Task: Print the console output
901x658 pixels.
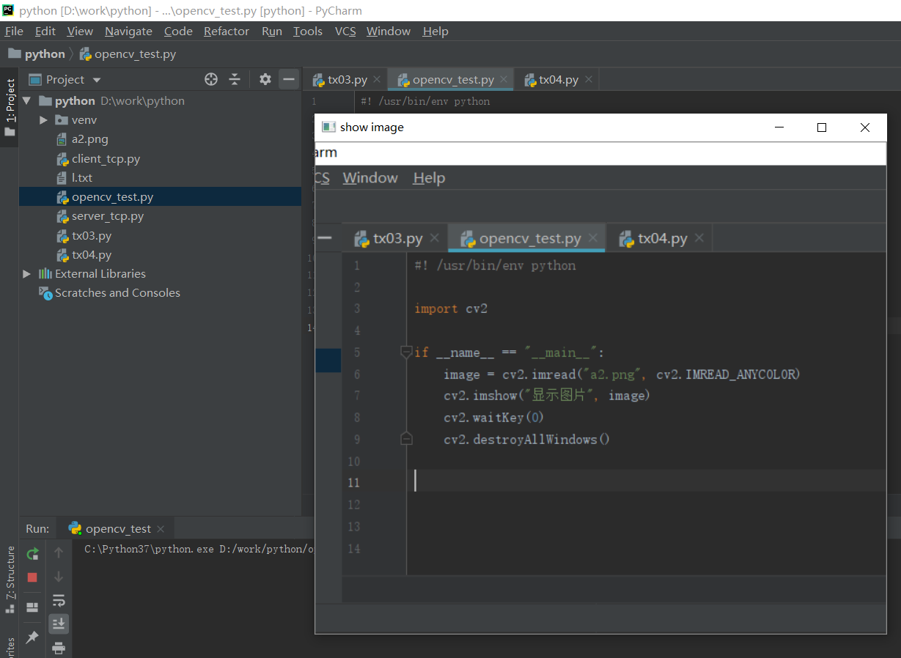Action: 58,648
